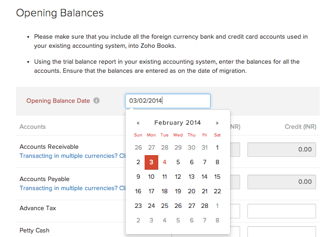Go to next month in calendar
This screenshot has height=237, width=332.
[217, 123]
